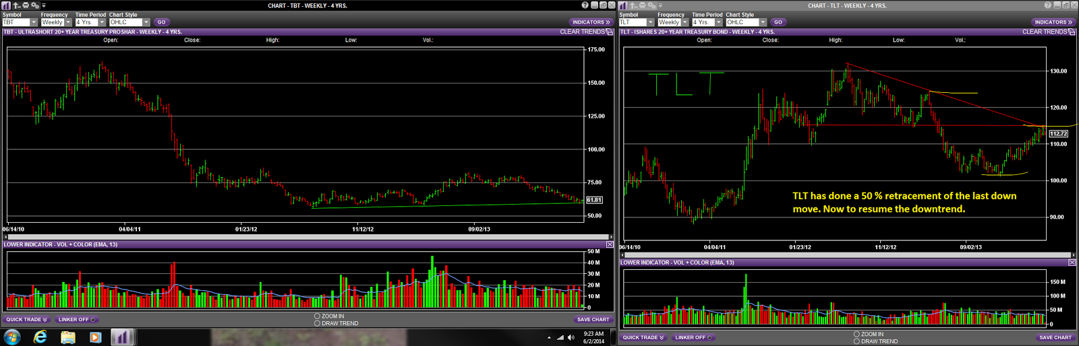Click the Clear Trends icon in TBT chart
The height and width of the screenshot is (346, 1079).
click(x=610, y=32)
